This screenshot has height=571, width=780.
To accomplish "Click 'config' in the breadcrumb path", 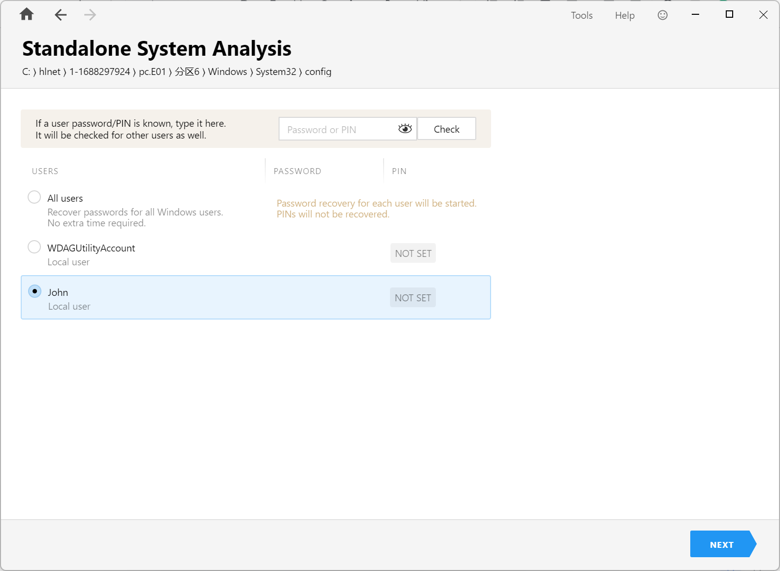I will pos(318,72).
